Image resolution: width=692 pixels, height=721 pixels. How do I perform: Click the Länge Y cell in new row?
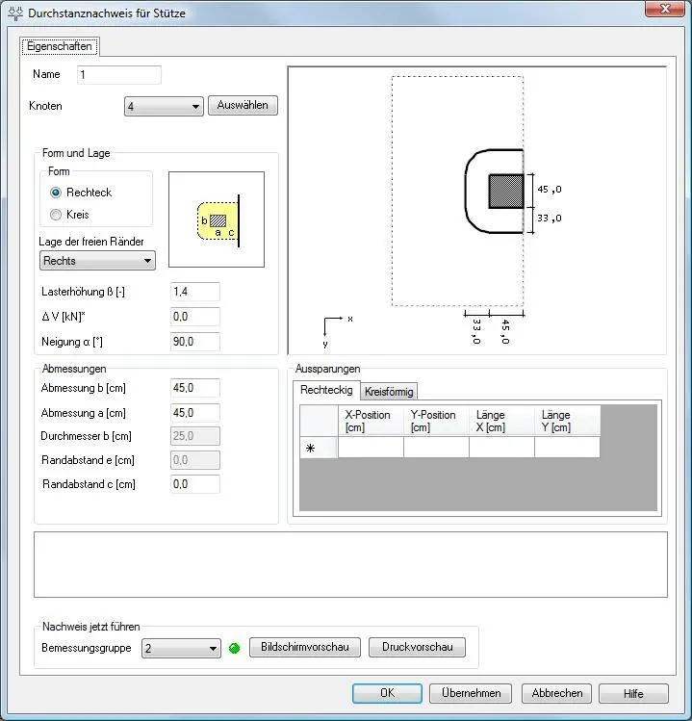568,448
